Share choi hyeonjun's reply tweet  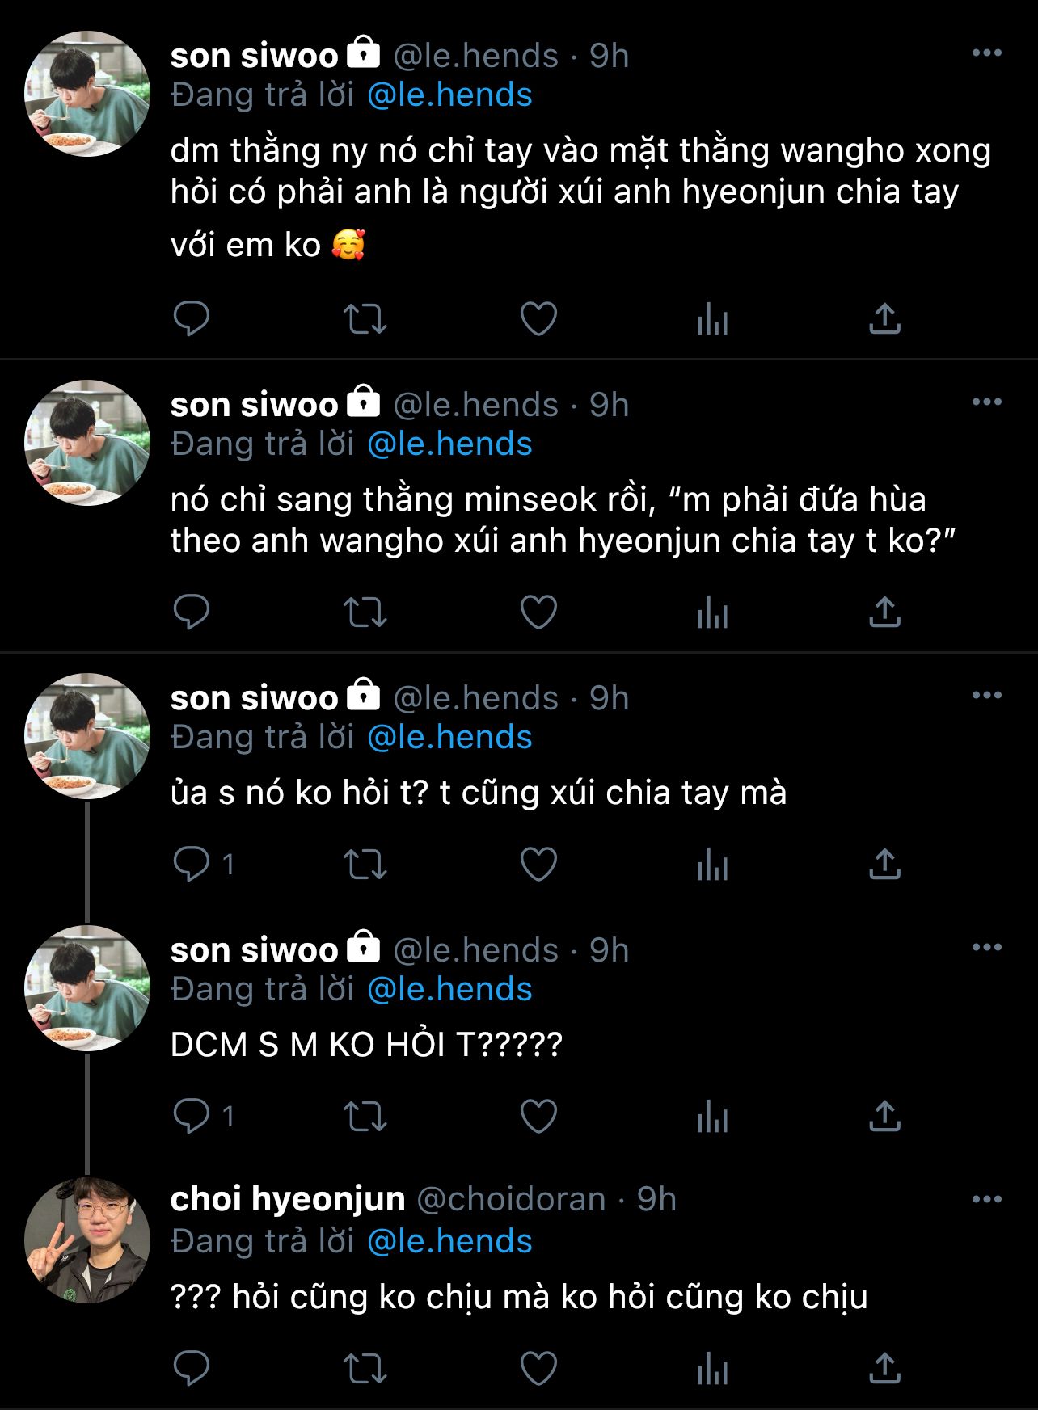(884, 1369)
